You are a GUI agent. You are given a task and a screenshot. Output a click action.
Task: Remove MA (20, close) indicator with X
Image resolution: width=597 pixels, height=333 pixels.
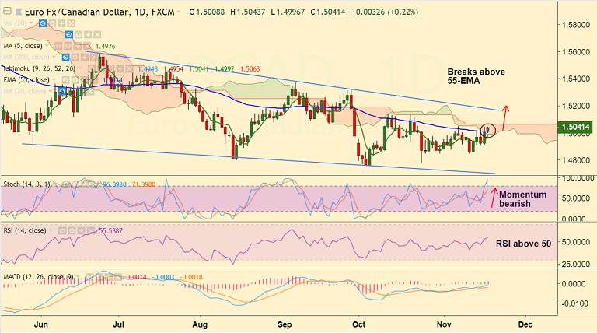coord(90,92)
